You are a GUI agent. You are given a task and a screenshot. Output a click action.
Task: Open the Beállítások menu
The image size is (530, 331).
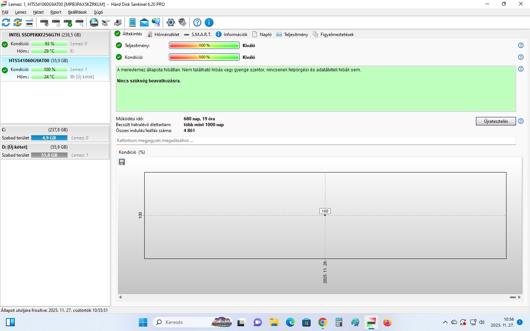(77, 12)
